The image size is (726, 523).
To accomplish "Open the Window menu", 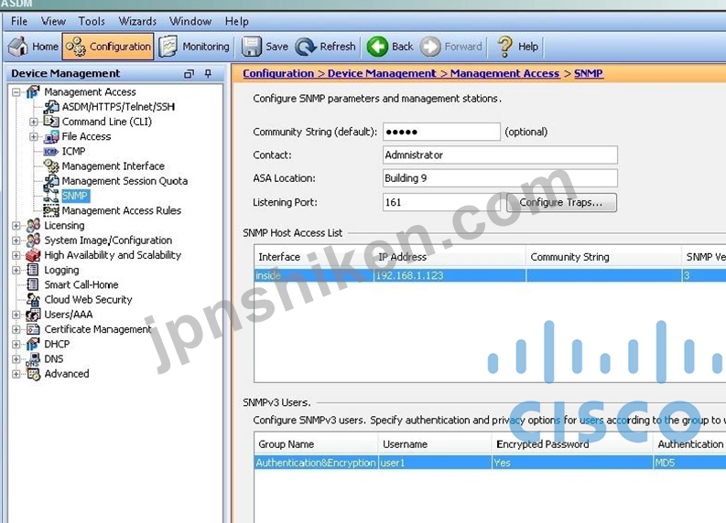I will coord(190,21).
